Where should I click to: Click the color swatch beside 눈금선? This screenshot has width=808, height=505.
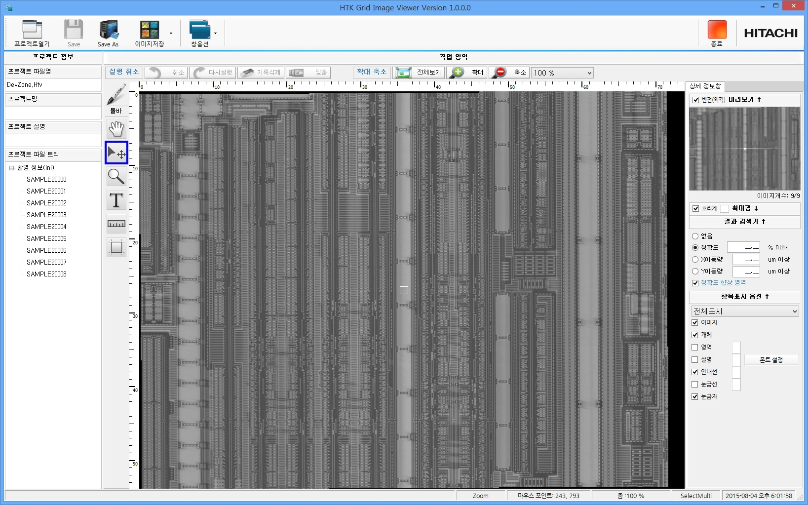click(736, 385)
